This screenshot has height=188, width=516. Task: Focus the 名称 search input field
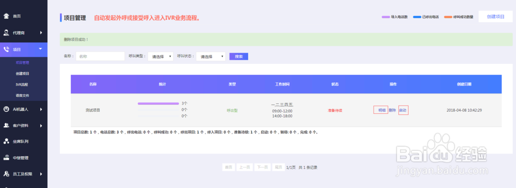point(101,56)
